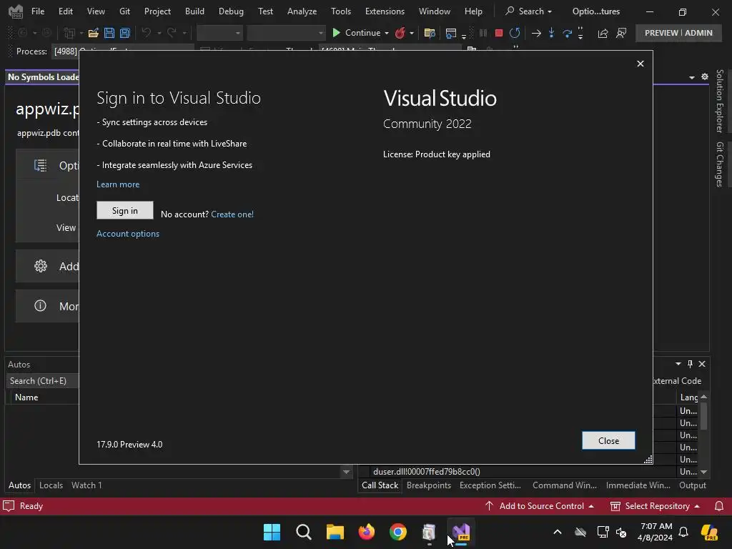The width and height of the screenshot is (732, 549).
Task: Click the Windows Start button
Action: tap(272, 532)
